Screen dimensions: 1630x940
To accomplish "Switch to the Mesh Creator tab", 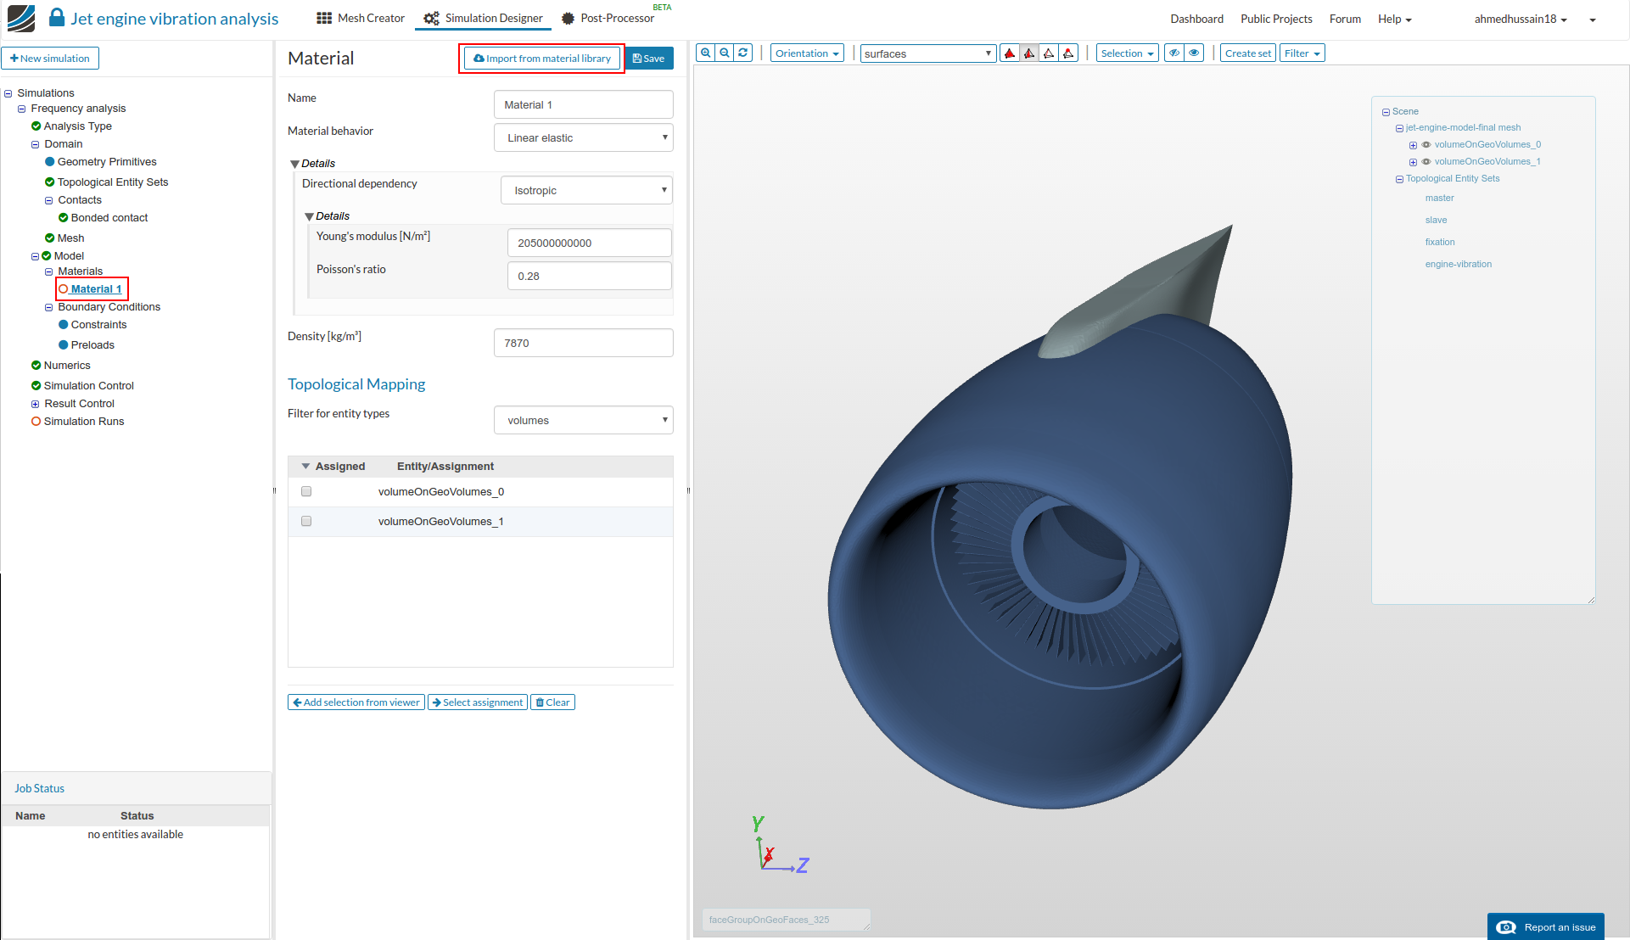I will 361,18.
